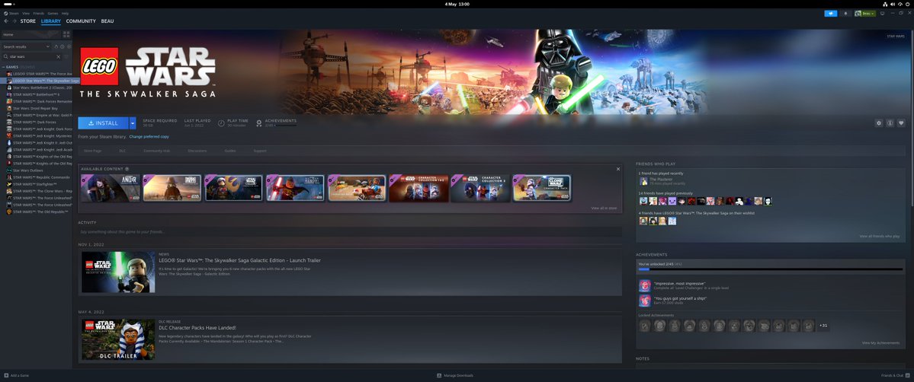Expand the Search results filter dropdown
The width and height of the screenshot is (914, 382).
click(x=26, y=46)
